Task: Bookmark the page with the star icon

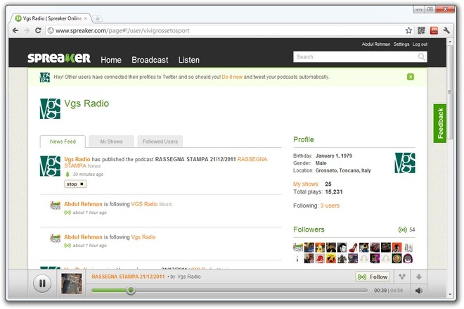Action: coord(408,30)
